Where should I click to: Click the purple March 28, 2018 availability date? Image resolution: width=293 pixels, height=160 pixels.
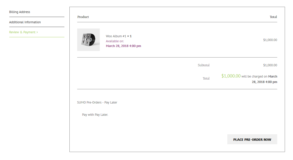click(x=123, y=46)
